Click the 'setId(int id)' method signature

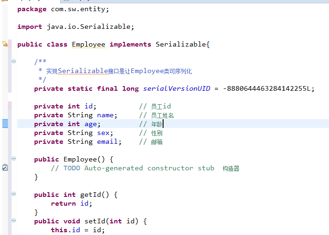pos(111,222)
